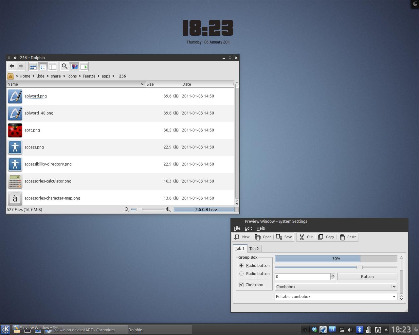
Task: Open the Edit menu
Action: point(248,228)
